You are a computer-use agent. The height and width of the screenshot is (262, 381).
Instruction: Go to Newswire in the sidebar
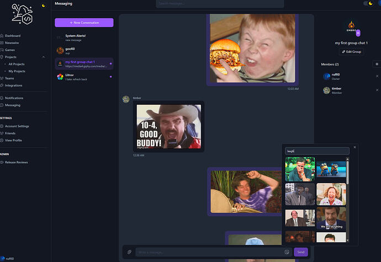point(11,42)
